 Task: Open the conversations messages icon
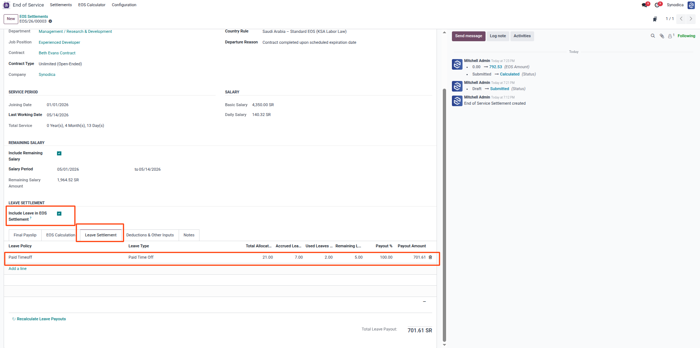click(645, 5)
